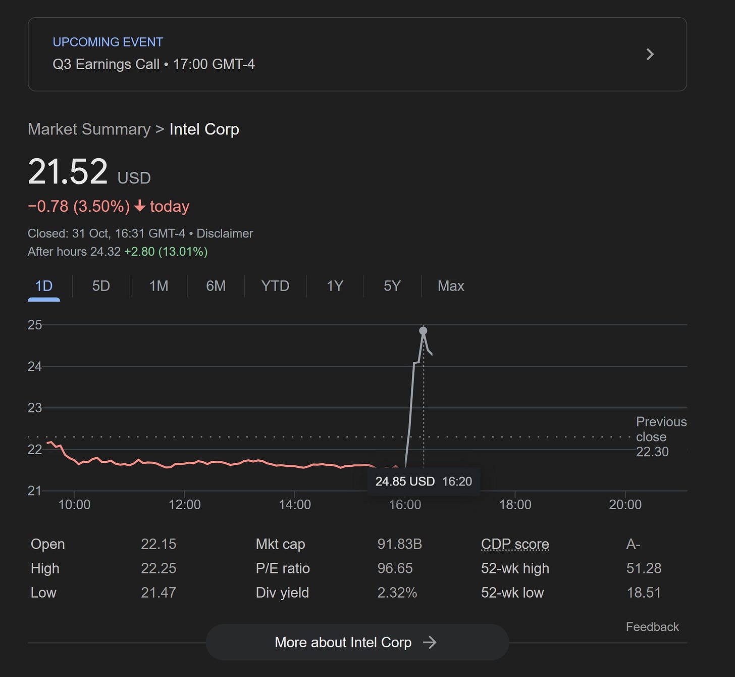Viewport: 735px width, 677px height.
Task: Click the Div yield label
Action: (x=282, y=593)
